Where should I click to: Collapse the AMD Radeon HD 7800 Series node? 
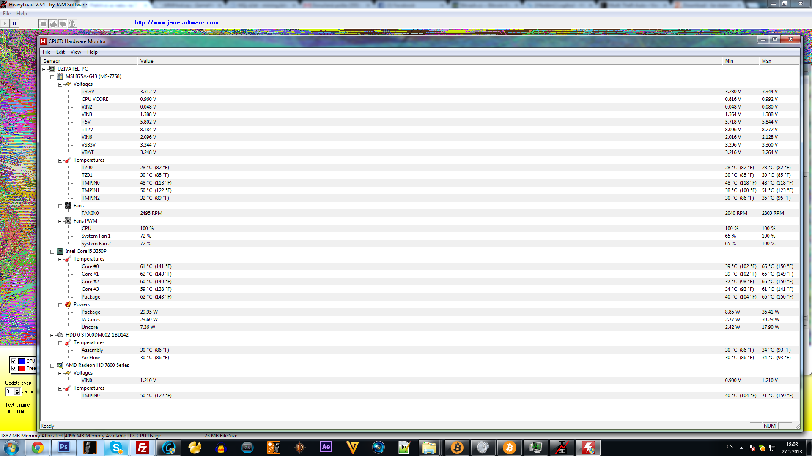tap(52, 365)
